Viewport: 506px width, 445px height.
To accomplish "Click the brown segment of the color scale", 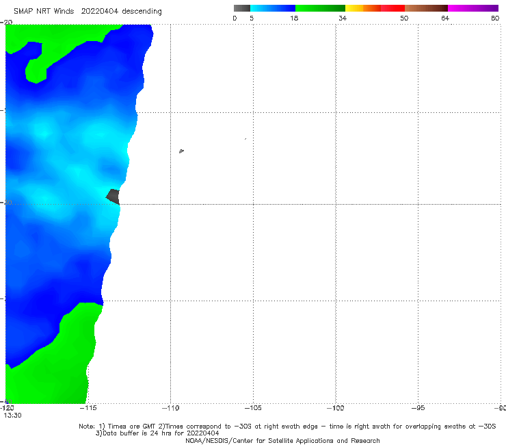I will [426, 8].
